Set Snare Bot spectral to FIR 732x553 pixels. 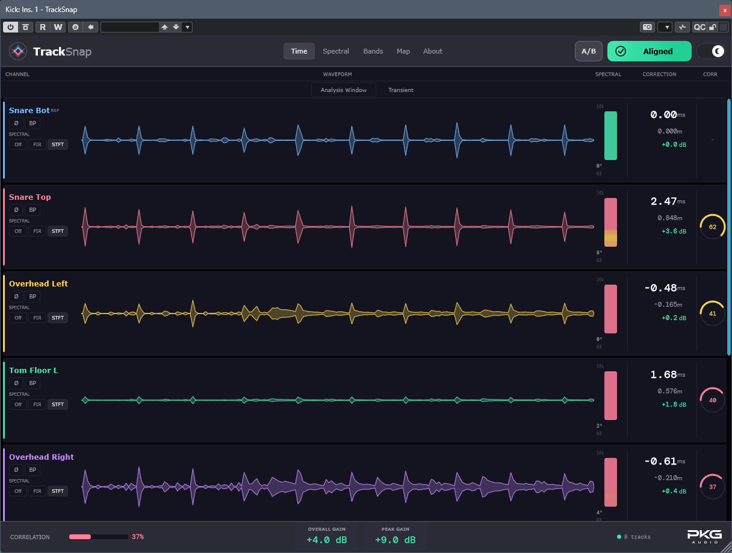(37, 144)
